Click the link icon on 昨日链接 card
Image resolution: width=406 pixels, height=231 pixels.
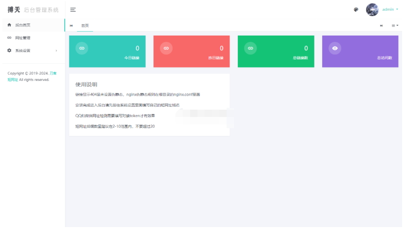166,48
